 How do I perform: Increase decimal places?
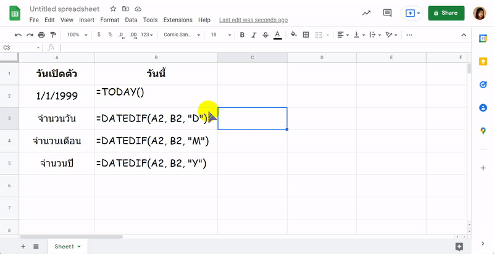133,35
